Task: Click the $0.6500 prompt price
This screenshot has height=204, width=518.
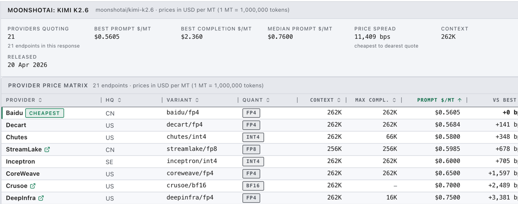Action: [447, 174]
